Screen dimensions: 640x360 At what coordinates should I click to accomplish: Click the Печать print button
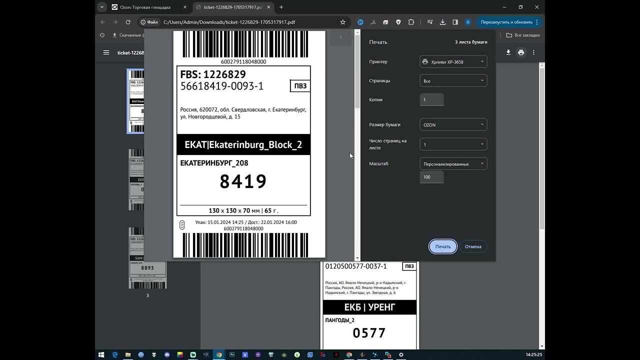(x=442, y=246)
